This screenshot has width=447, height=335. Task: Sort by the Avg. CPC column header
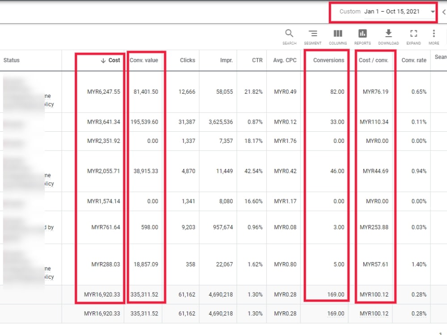(285, 60)
